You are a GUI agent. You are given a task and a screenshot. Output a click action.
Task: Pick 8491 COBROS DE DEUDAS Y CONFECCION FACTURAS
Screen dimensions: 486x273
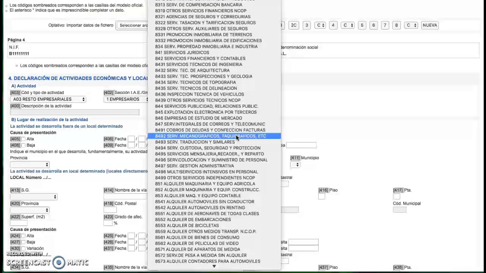point(214,130)
